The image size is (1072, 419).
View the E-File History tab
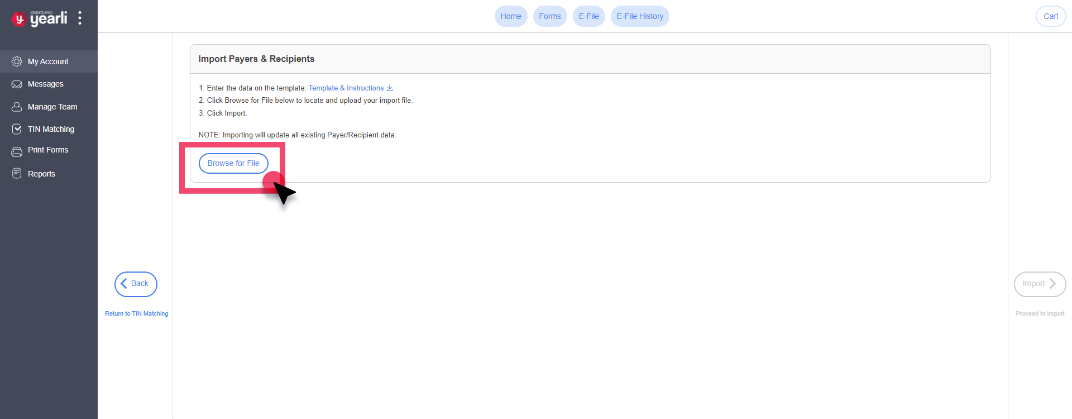pos(640,16)
